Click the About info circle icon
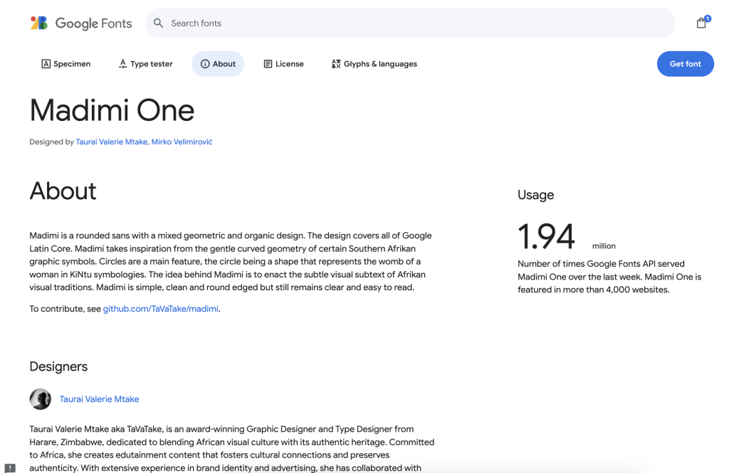The image size is (729, 473). pos(205,64)
